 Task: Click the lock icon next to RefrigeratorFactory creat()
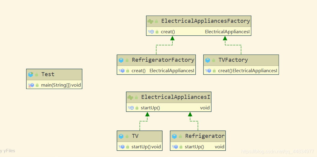point(128,71)
